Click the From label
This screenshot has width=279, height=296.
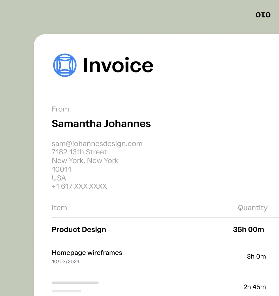60,109
